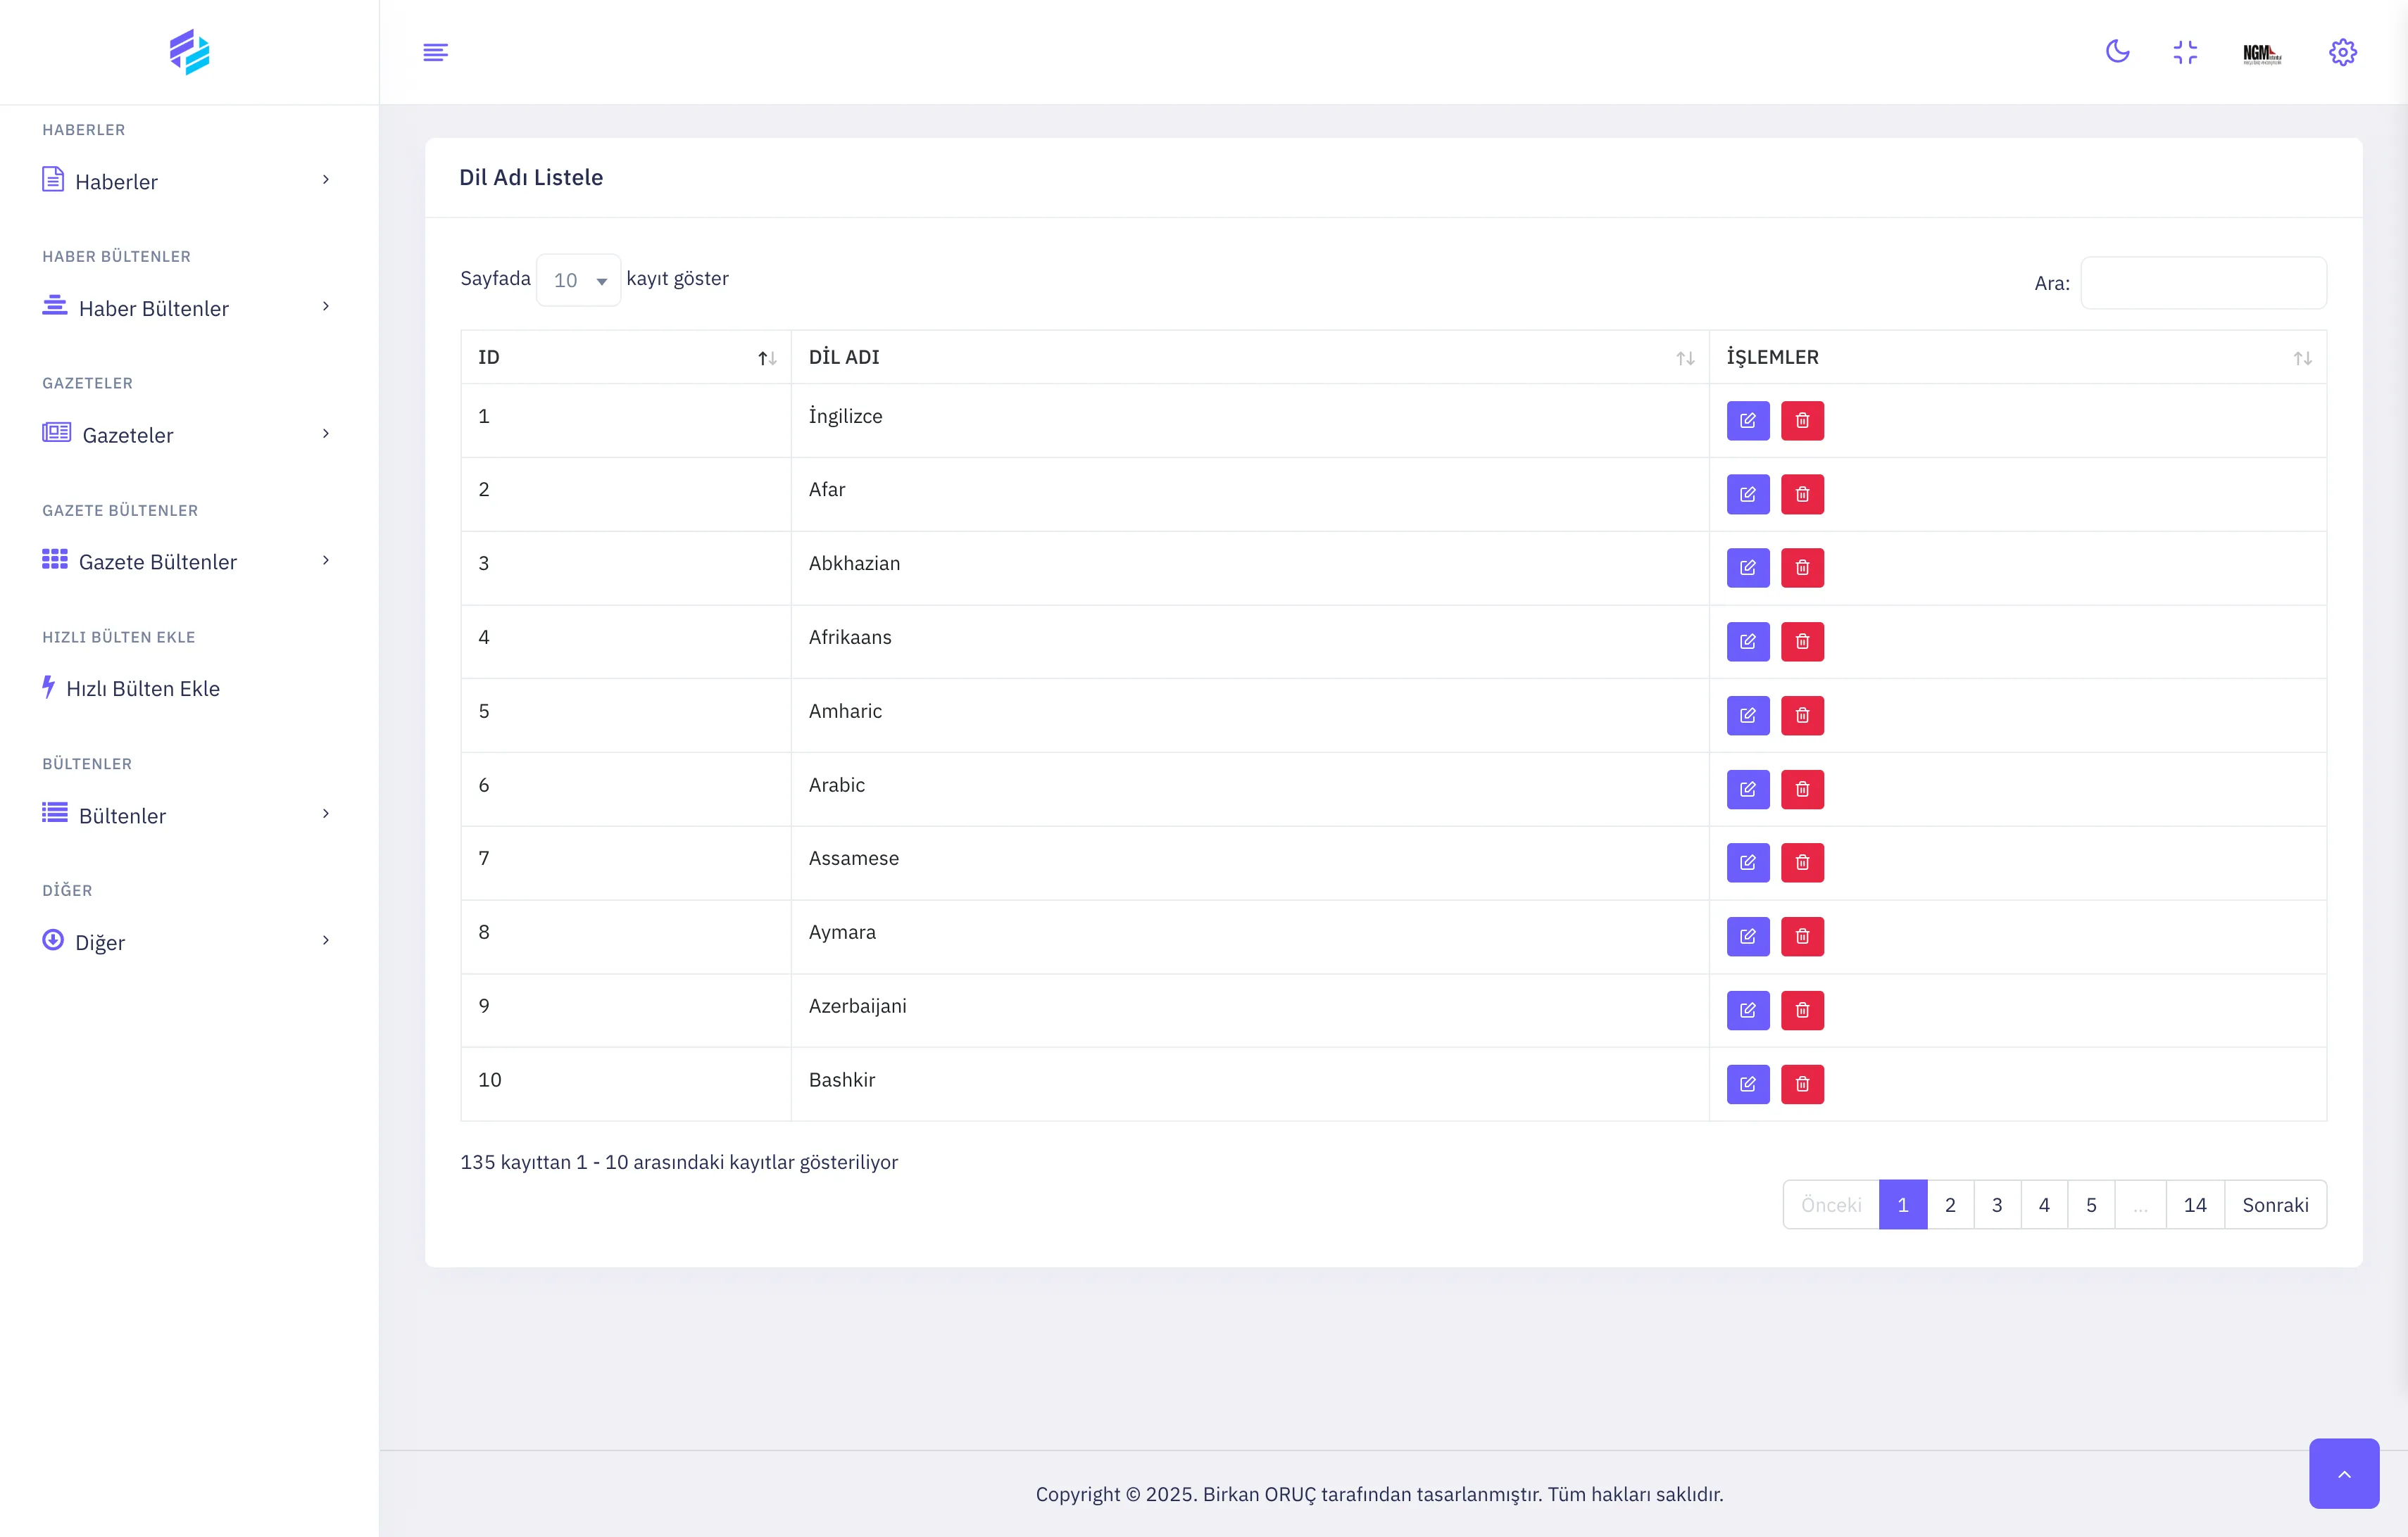Sort table by DİL ADI column
This screenshot has height=1537, width=2408.
tap(1249, 358)
